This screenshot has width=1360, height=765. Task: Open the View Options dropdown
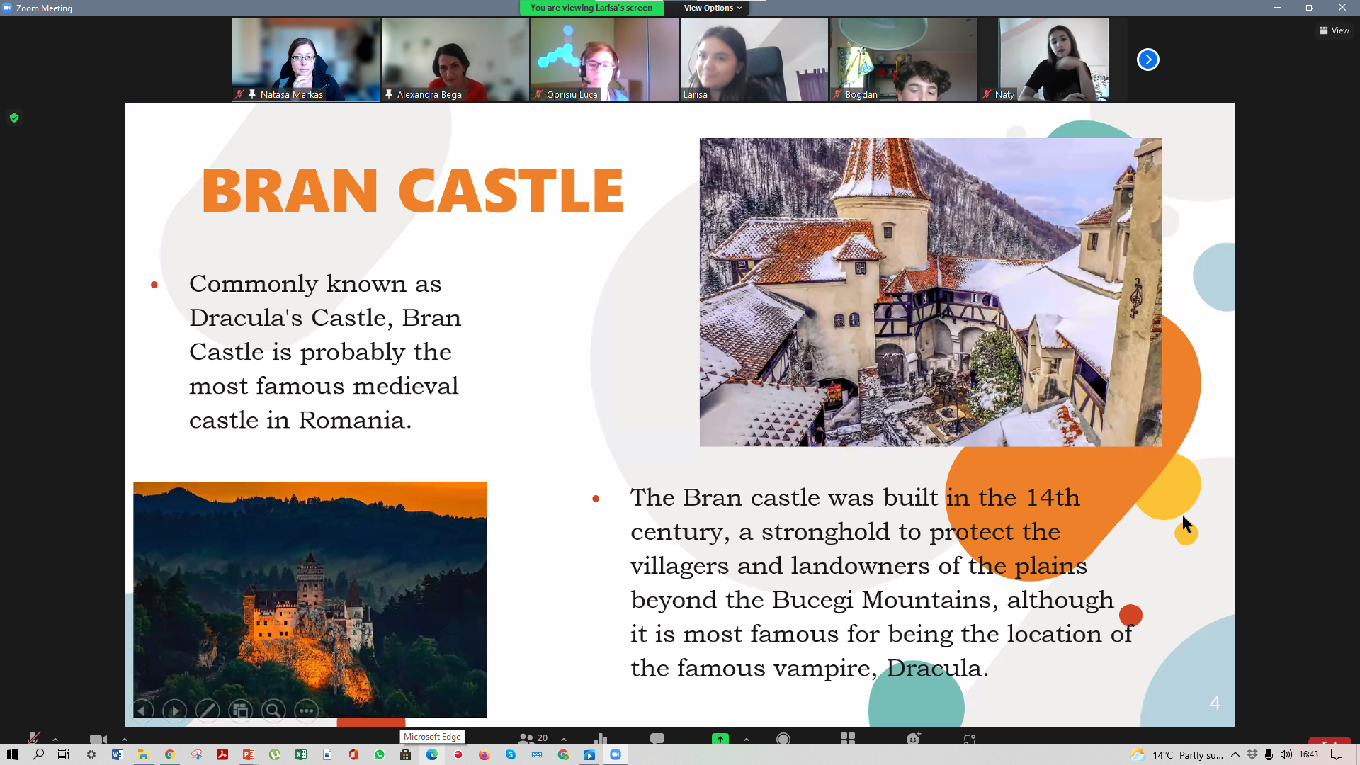(x=712, y=8)
